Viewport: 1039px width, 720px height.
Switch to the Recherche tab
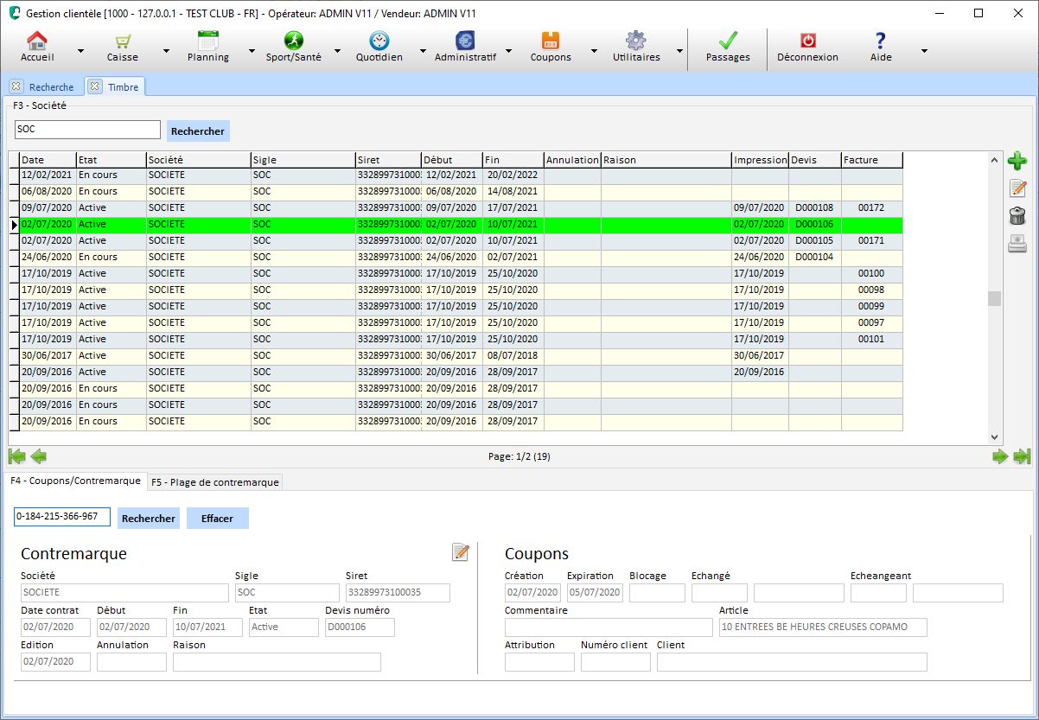51,87
